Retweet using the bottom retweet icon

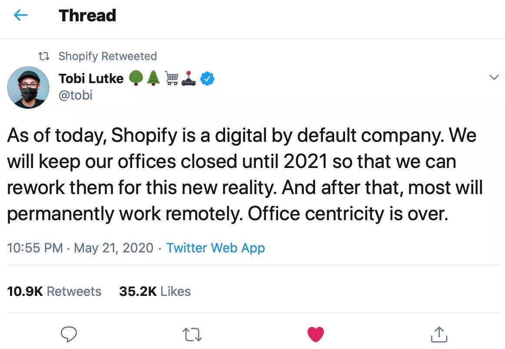point(192,334)
